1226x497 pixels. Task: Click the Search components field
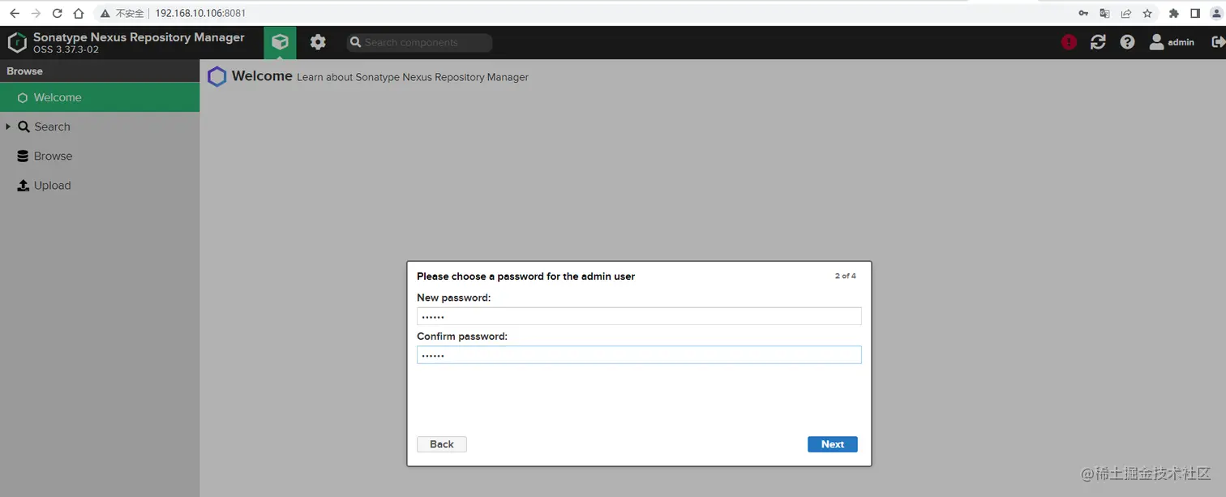click(419, 42)
